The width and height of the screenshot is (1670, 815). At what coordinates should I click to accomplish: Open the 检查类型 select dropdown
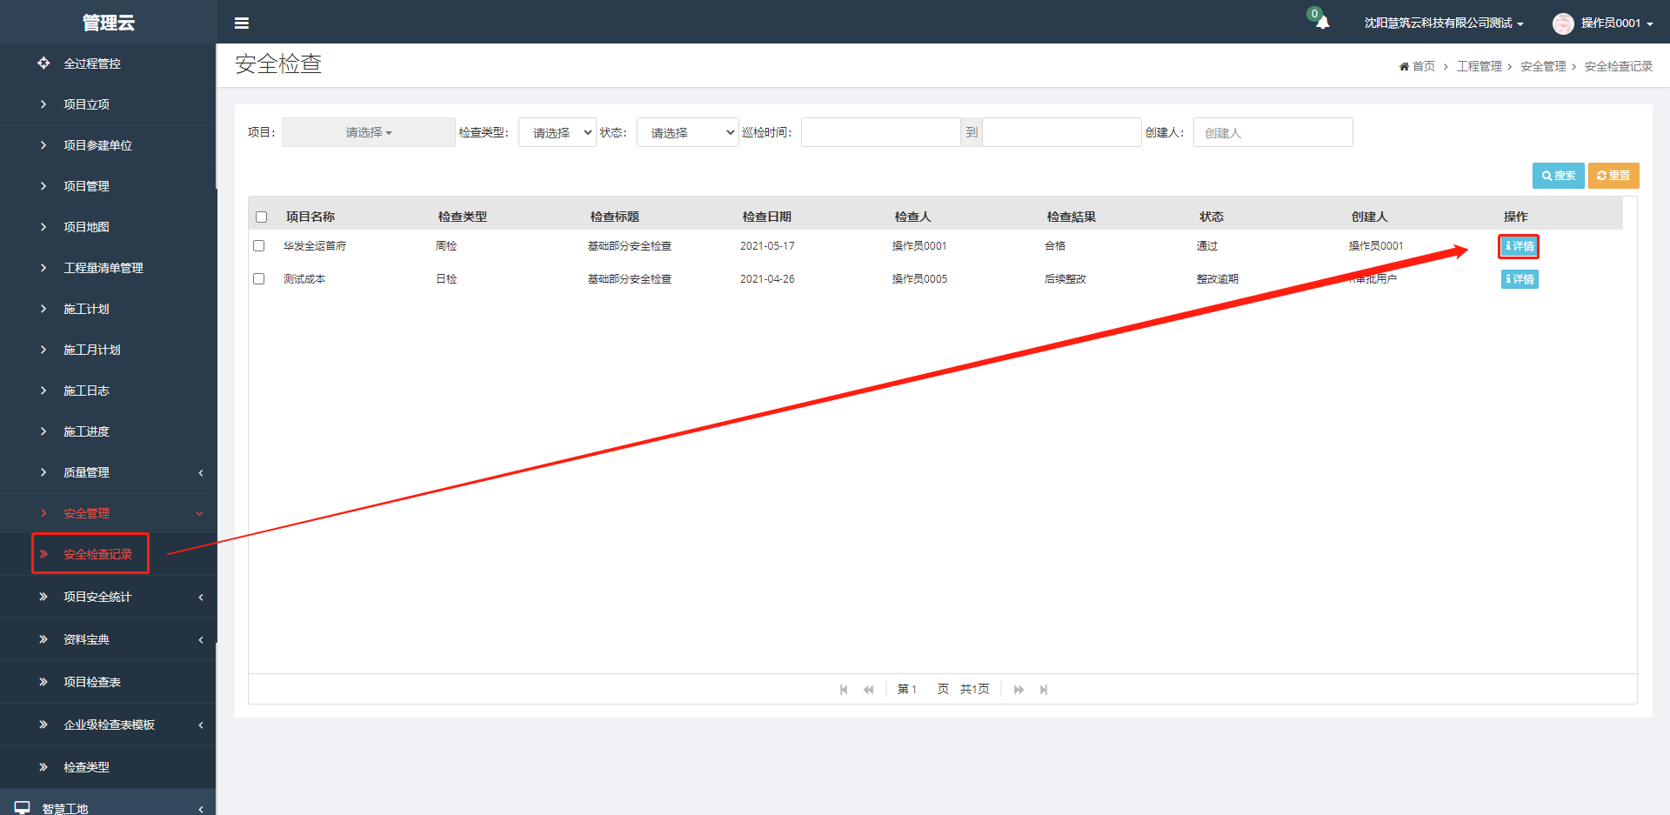point(558,132)
